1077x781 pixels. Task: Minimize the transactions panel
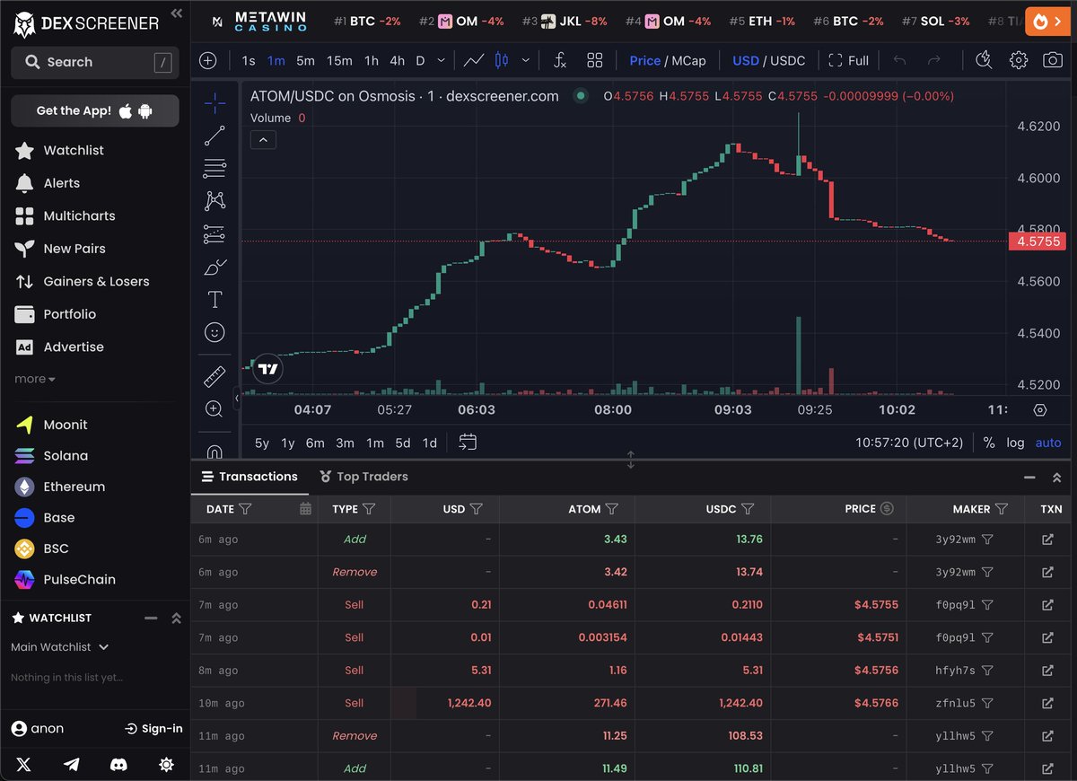coord(1029,478)
